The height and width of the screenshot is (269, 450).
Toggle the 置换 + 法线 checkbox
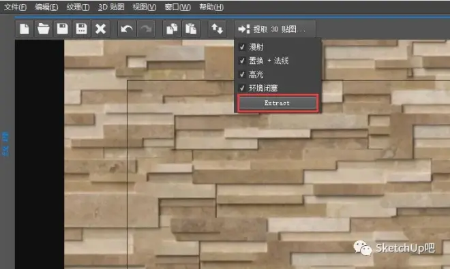[242, 61]
